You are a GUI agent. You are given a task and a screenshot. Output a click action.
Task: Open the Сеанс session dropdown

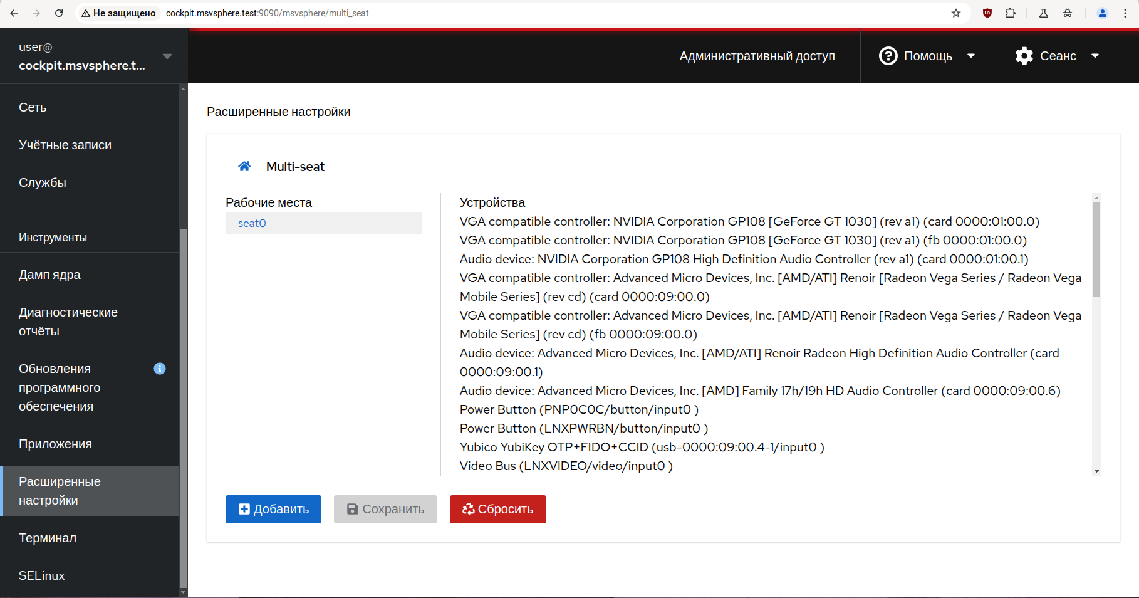click(x=1057, y=56)
